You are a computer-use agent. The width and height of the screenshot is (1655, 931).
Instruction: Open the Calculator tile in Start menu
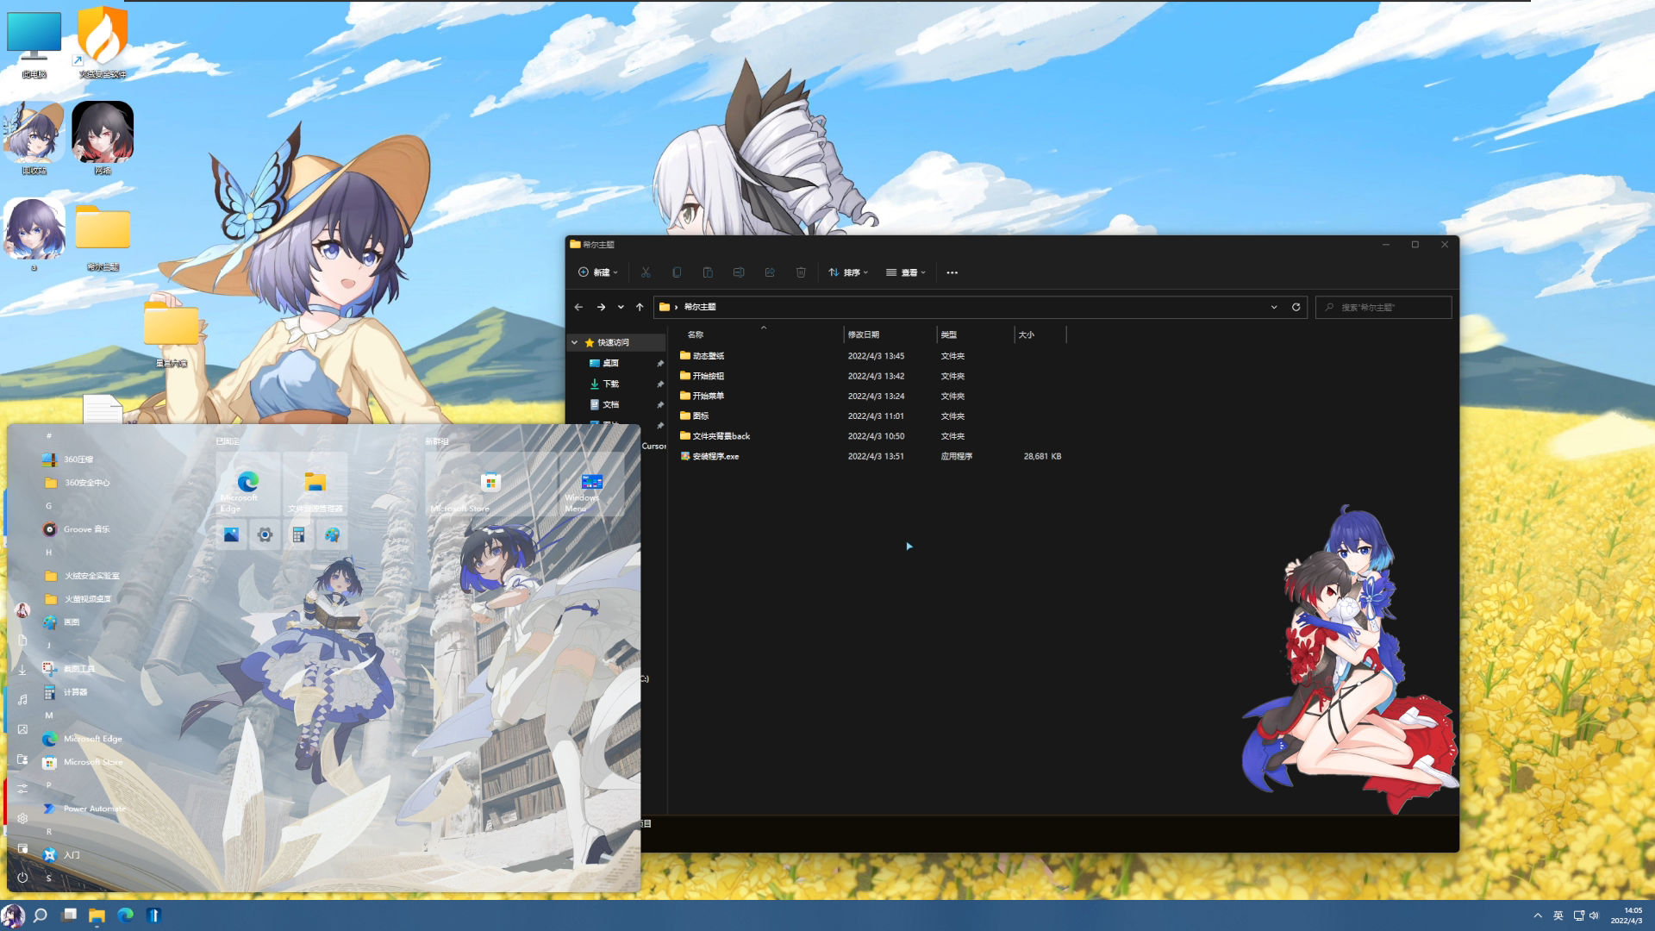(298, 535)
